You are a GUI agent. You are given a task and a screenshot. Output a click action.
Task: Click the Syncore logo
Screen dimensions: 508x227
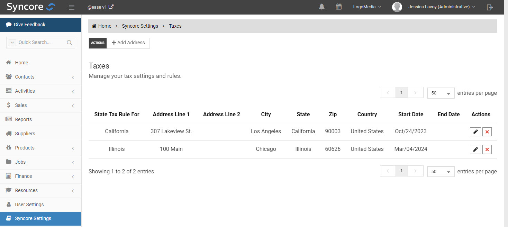pyautogui.click(x=31, y=7)
